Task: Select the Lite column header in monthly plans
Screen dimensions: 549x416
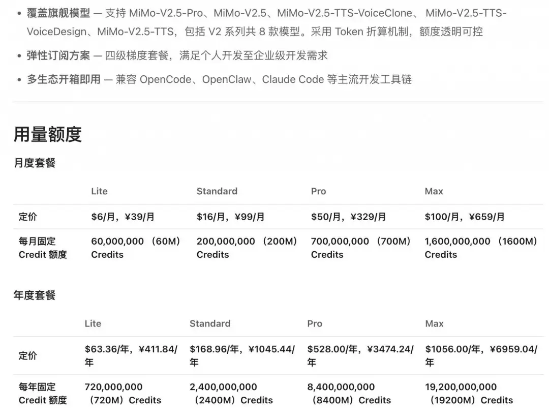Action: [x=99, y=191]
